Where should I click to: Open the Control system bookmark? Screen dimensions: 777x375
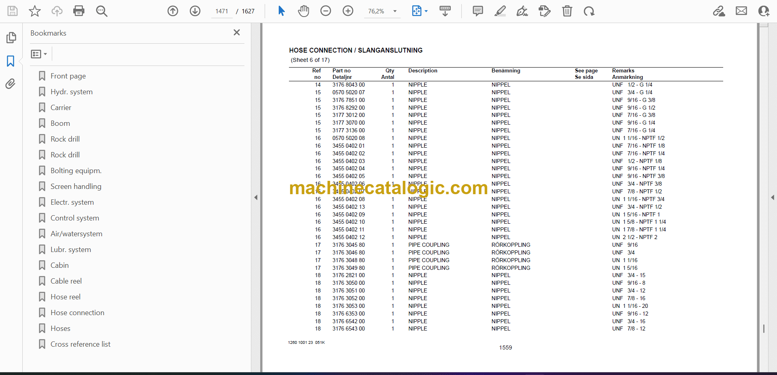click(x=74, y=218)
